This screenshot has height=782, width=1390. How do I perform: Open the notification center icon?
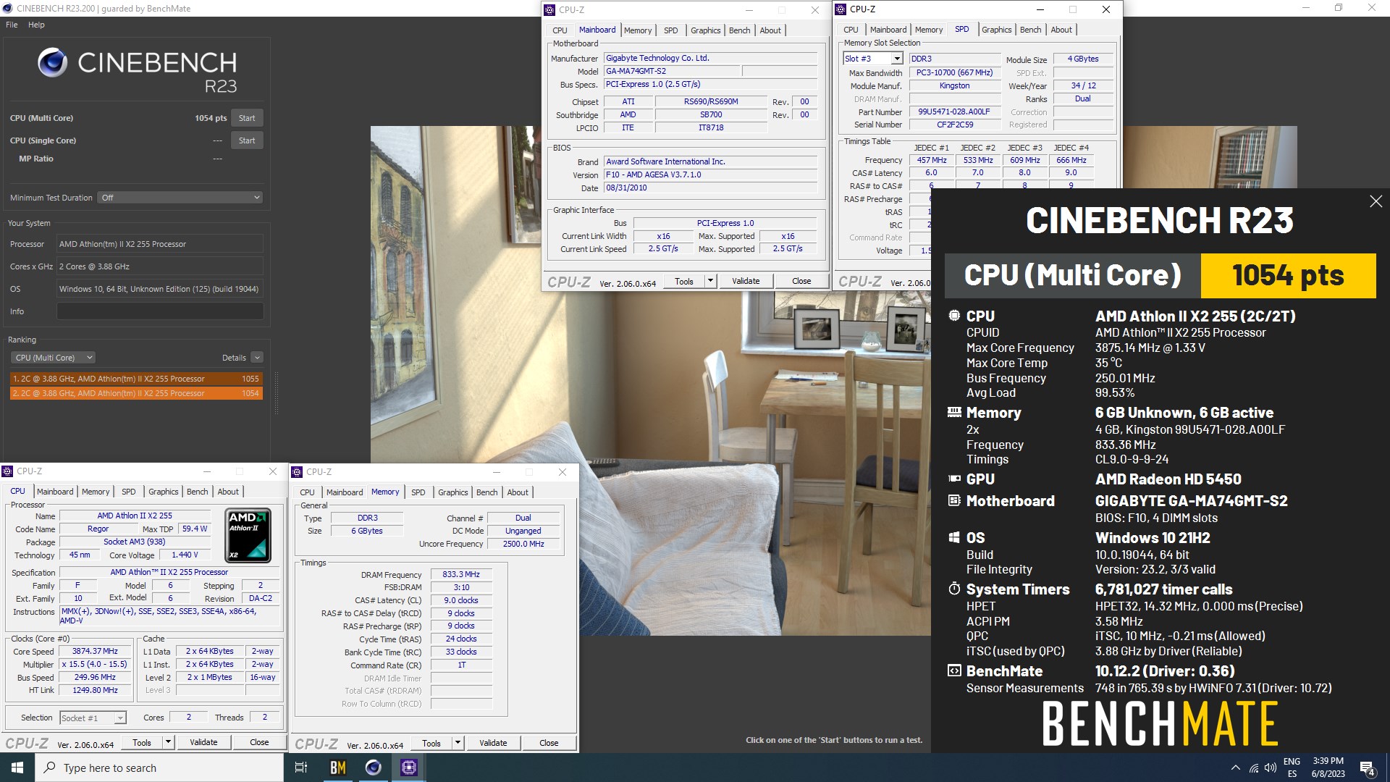(1368, 768)
